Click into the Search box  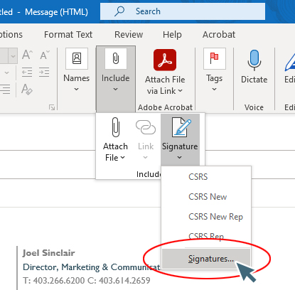(183, 11)
